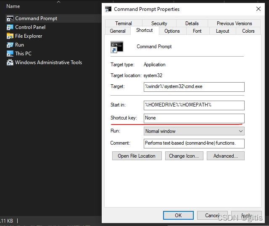
Task: Click the Apply button
Action: [246, 215]
